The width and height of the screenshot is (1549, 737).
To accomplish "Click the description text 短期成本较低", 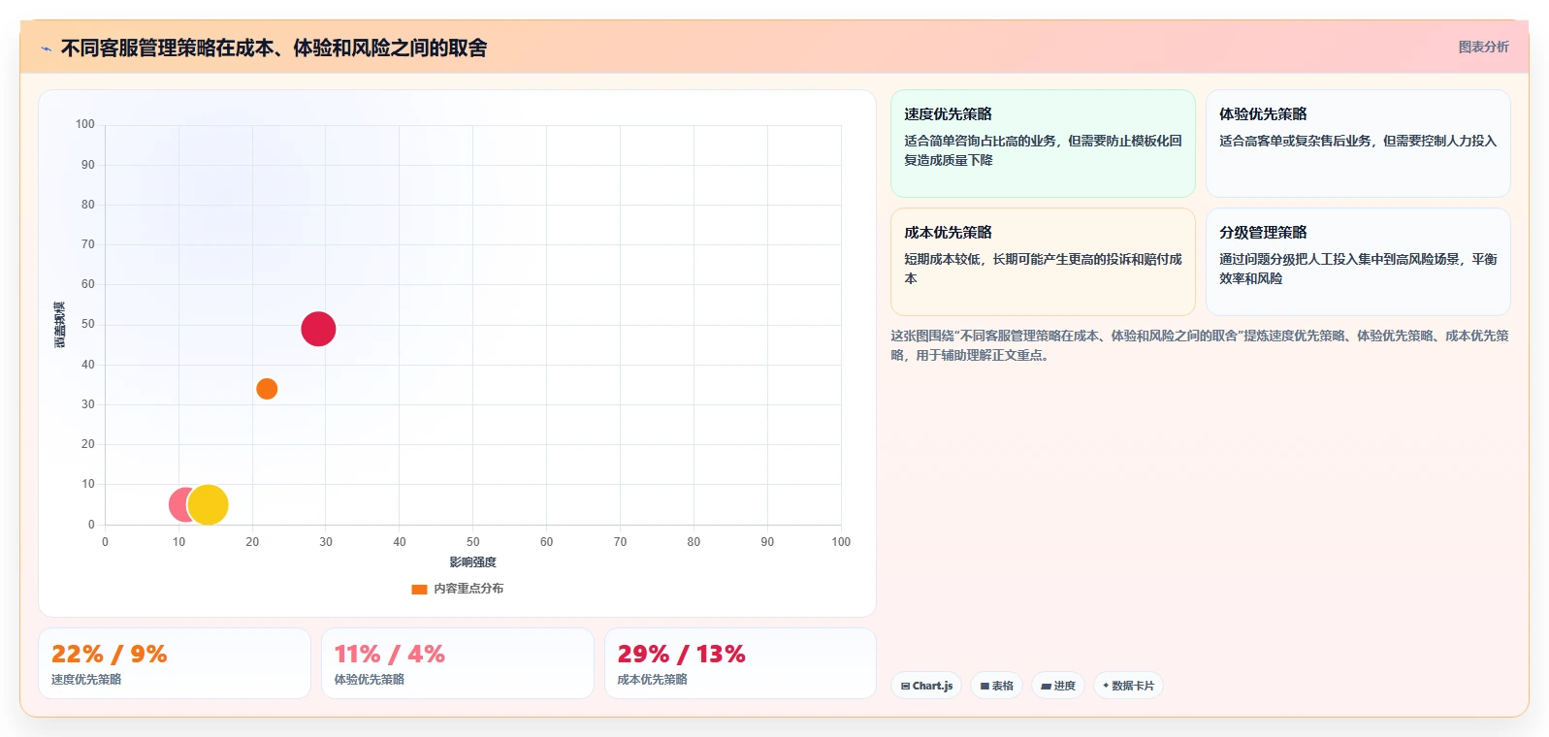I will (x=1043, y=269).
